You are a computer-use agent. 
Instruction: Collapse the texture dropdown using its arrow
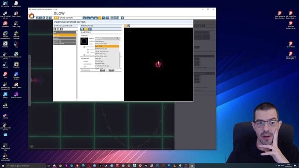pyautogui.click(x=118, y=38)
